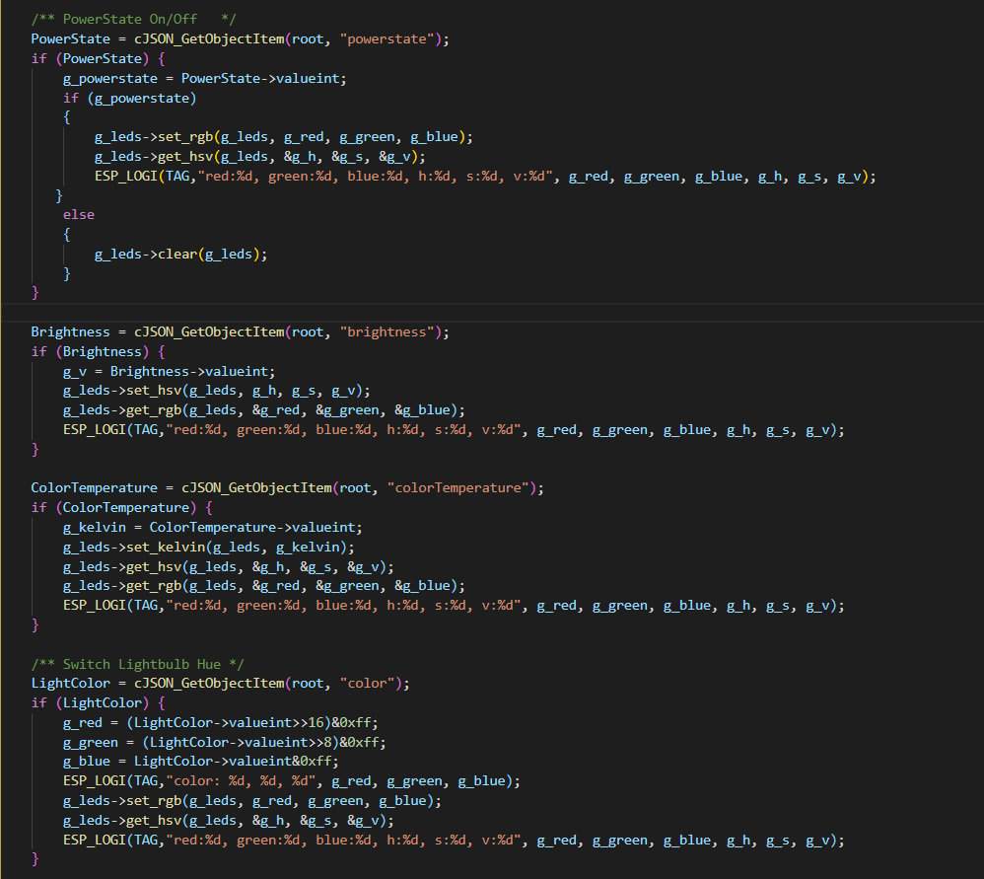The width and height of the screenshot is (984, 879).
Task: Click the "colorTemperature" string literal
Action: [458, 488]
